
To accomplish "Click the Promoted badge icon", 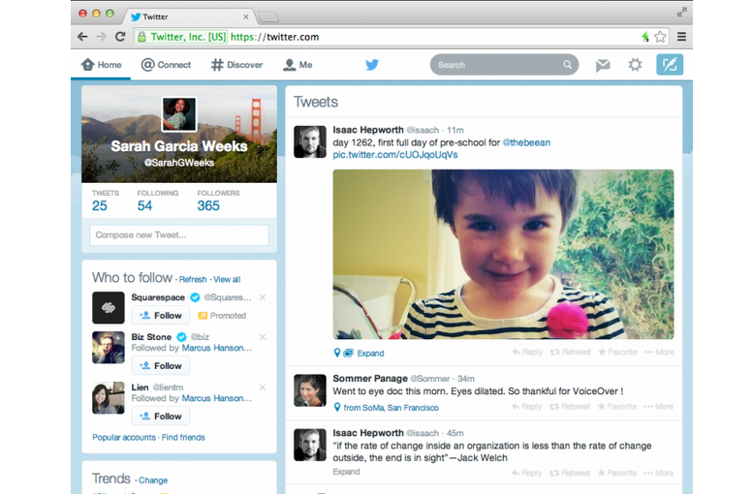I will pyautogui.click(x=203, y=315).
